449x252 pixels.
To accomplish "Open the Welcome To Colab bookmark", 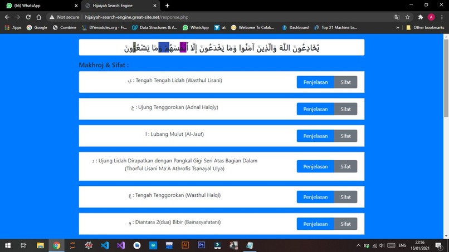I will tap(253, 27).
